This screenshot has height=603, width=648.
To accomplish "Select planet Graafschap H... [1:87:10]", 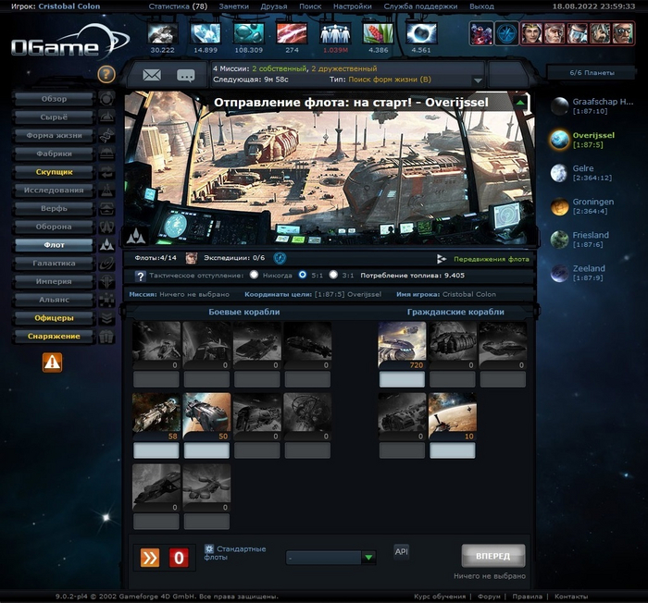I will [x=592, y=106].
